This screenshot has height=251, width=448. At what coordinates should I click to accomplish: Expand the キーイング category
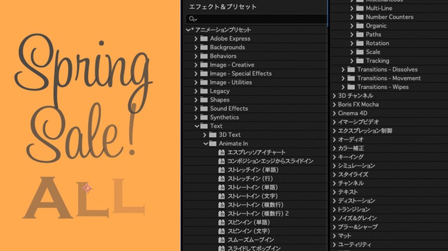pos(334,157)
